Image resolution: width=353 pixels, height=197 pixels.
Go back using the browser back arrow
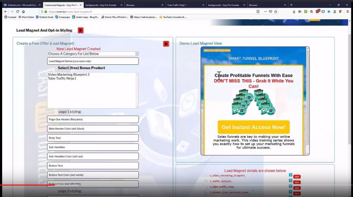[x=6, y=12]
